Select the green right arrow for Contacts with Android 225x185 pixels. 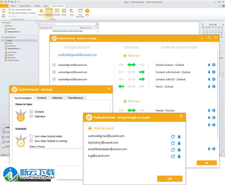point(142,72)
